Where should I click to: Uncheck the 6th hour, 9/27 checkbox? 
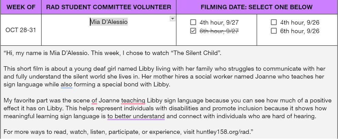click(x=193, y=31)
